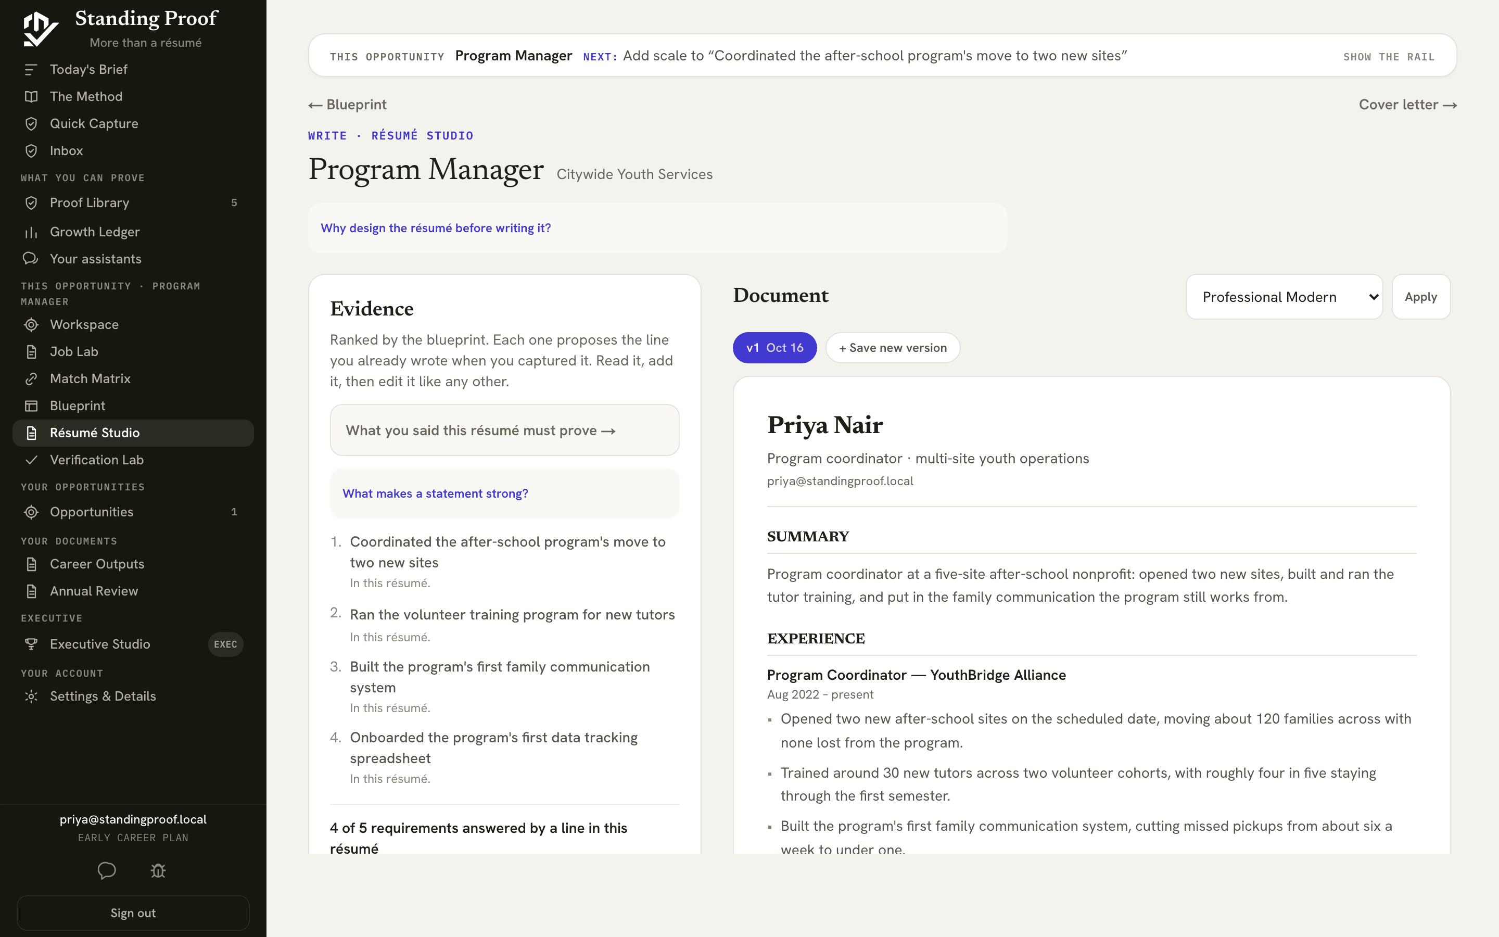Go to Cover letter link

[1407, 105]
